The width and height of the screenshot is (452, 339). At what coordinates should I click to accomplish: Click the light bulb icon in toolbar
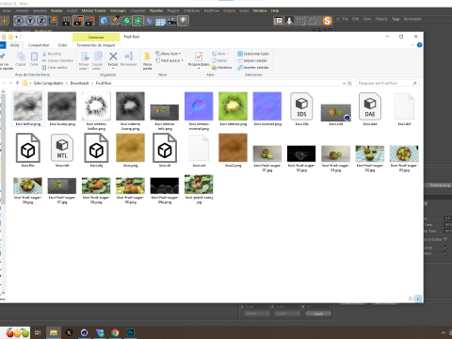coord(183,21)
